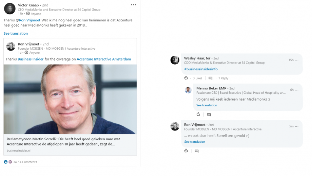Open options menu on Ron Vrijmoet's comment

point(297,126)
